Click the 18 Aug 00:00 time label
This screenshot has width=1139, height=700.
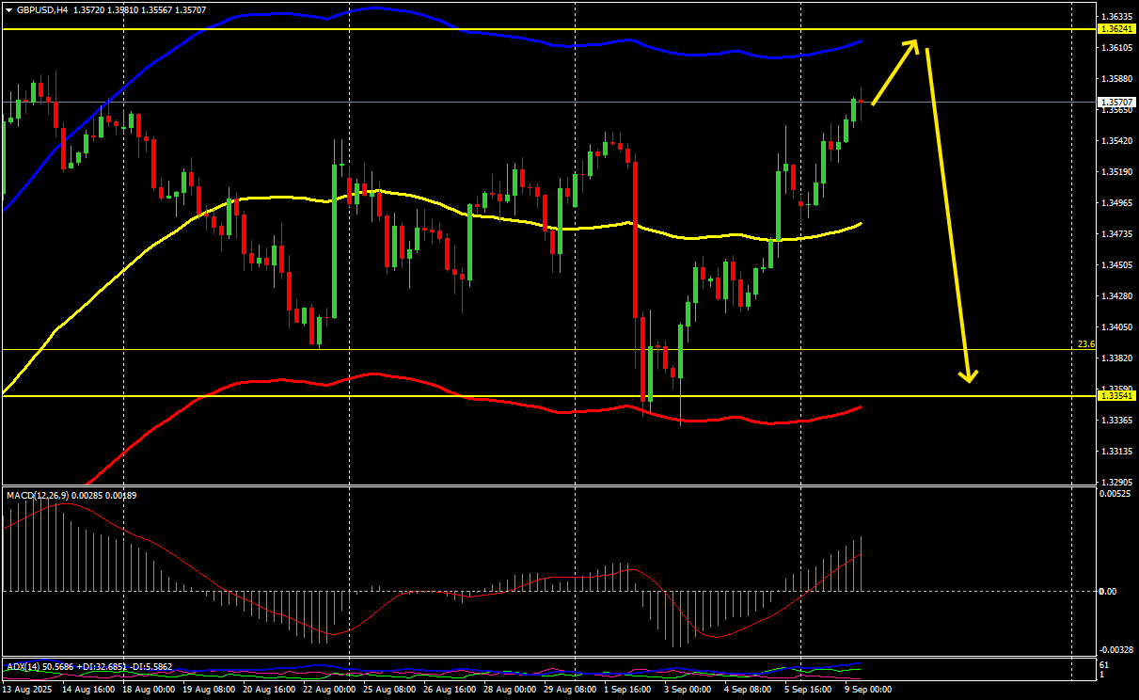pyautogui.click(x=149, y=690)
